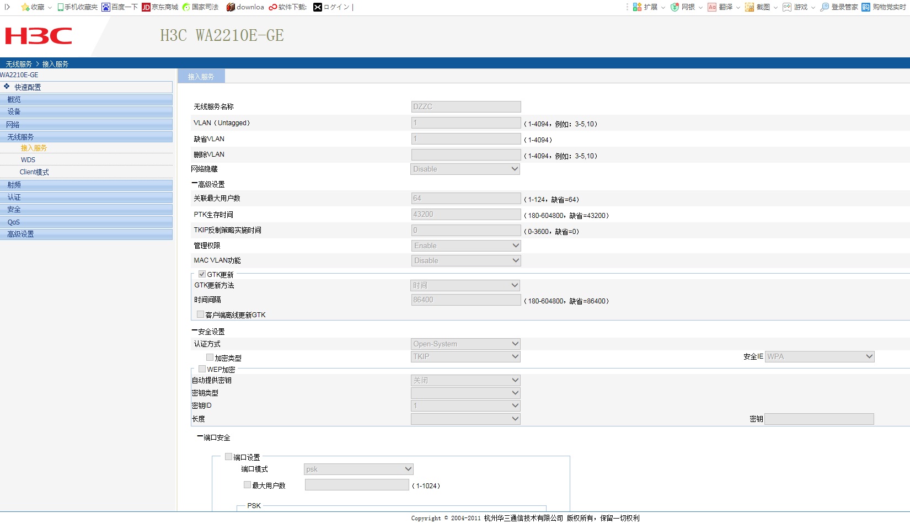Open the MAC VLAN功能 dropdown
Screen dimensions: 910x523
[465, 260]
